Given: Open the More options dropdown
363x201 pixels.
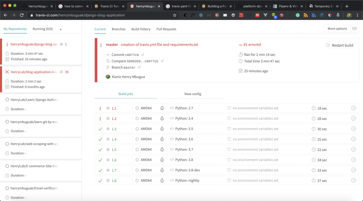Looking at the screenshot, I should (337, 29).
